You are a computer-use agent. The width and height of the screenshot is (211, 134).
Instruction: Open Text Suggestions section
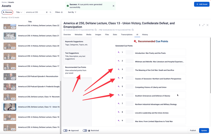(77, 56)
